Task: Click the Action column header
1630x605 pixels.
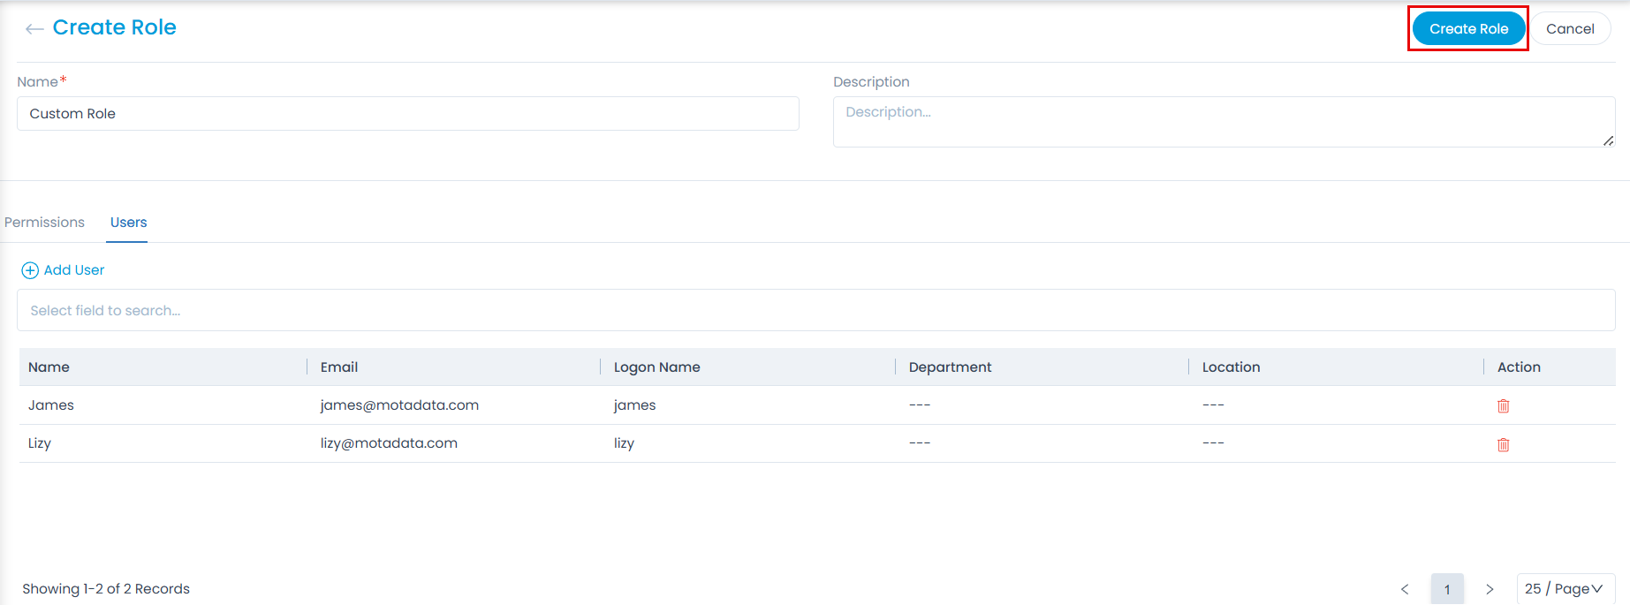Action: click(1519, 367)
